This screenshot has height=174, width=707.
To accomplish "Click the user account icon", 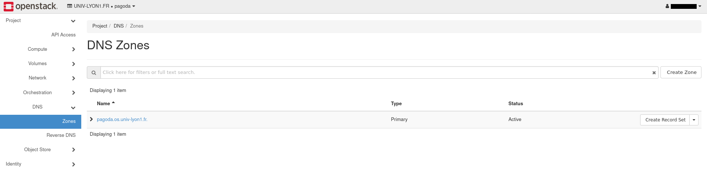I will 667,6.
